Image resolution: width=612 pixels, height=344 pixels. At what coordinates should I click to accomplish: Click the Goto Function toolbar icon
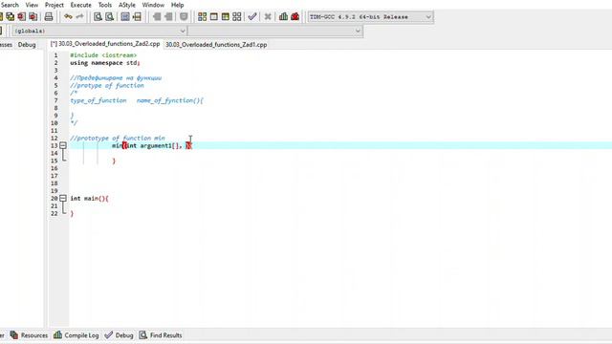coord(125,16)
